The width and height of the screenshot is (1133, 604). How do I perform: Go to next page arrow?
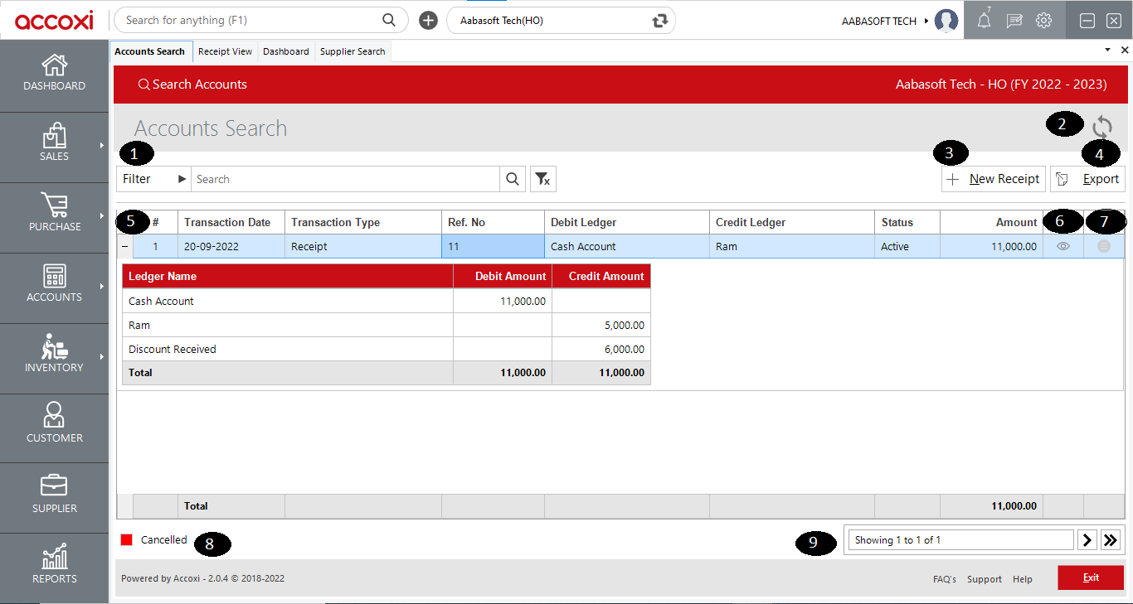tap(1087, 540)
